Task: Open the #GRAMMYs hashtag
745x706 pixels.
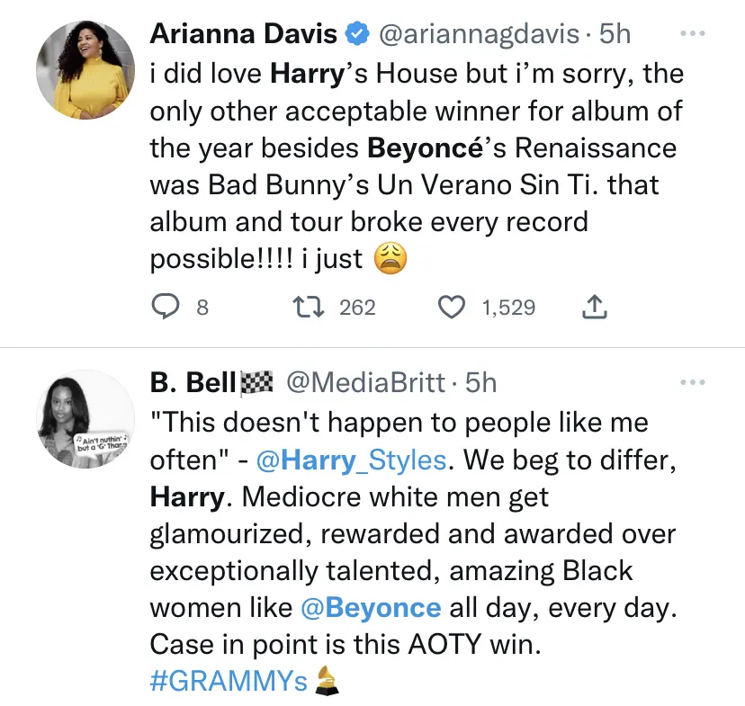Action: (229, 681)
